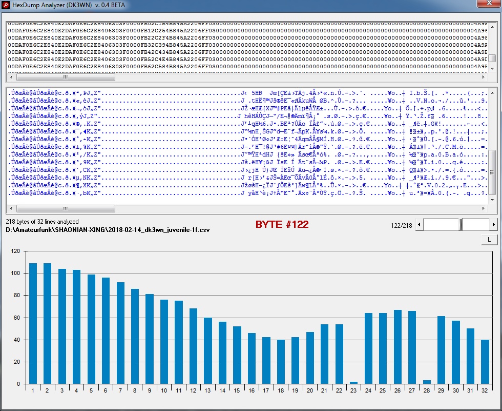This screenshot has height=411, width=502.
Task: Click the chart bar for line 18
Action: (281, 362)
